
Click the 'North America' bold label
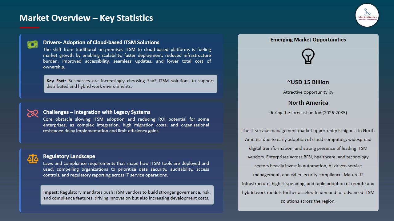308,103
